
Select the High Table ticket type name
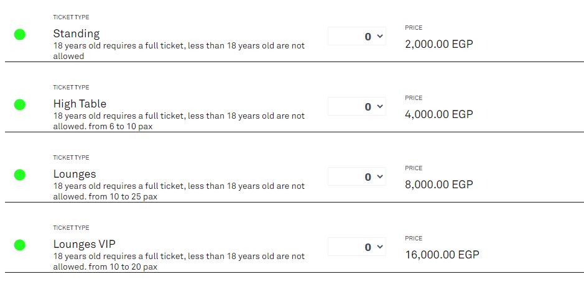80,104
